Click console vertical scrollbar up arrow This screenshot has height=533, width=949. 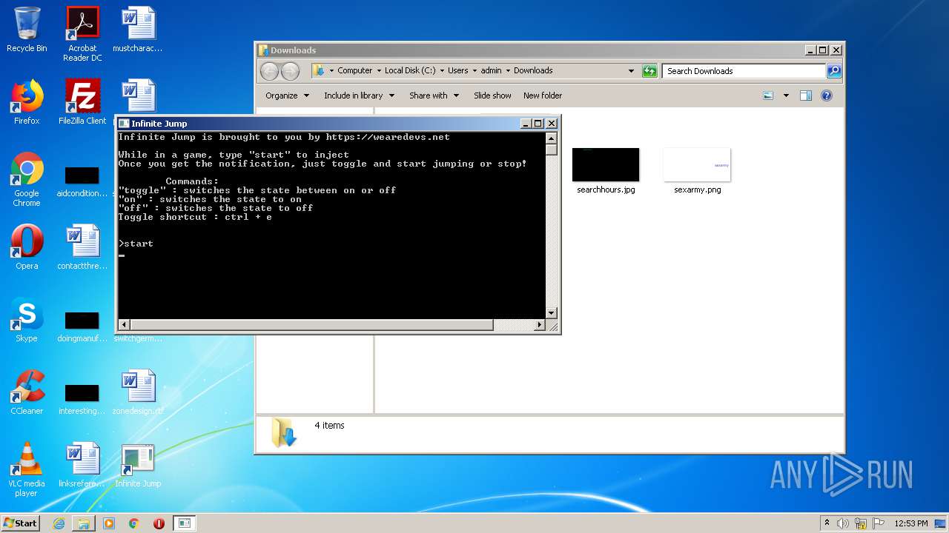(x=551, y=138)
